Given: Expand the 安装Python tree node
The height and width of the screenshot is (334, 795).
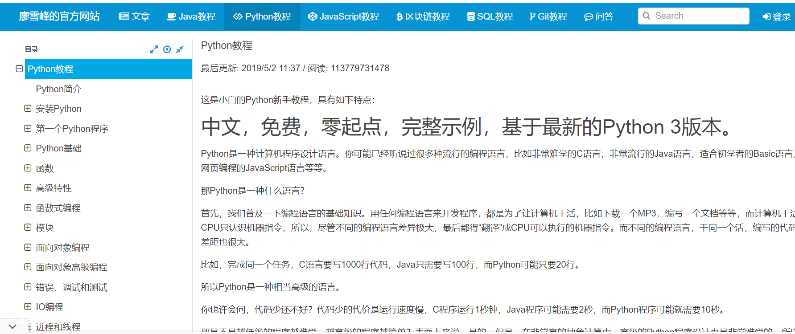Looking at the screenshot, I should point(28,108).
